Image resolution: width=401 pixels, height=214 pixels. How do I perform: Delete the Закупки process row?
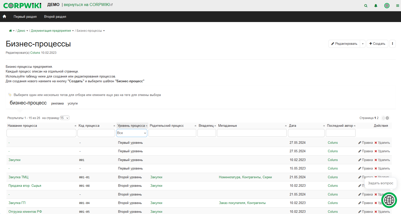[382, 160]
